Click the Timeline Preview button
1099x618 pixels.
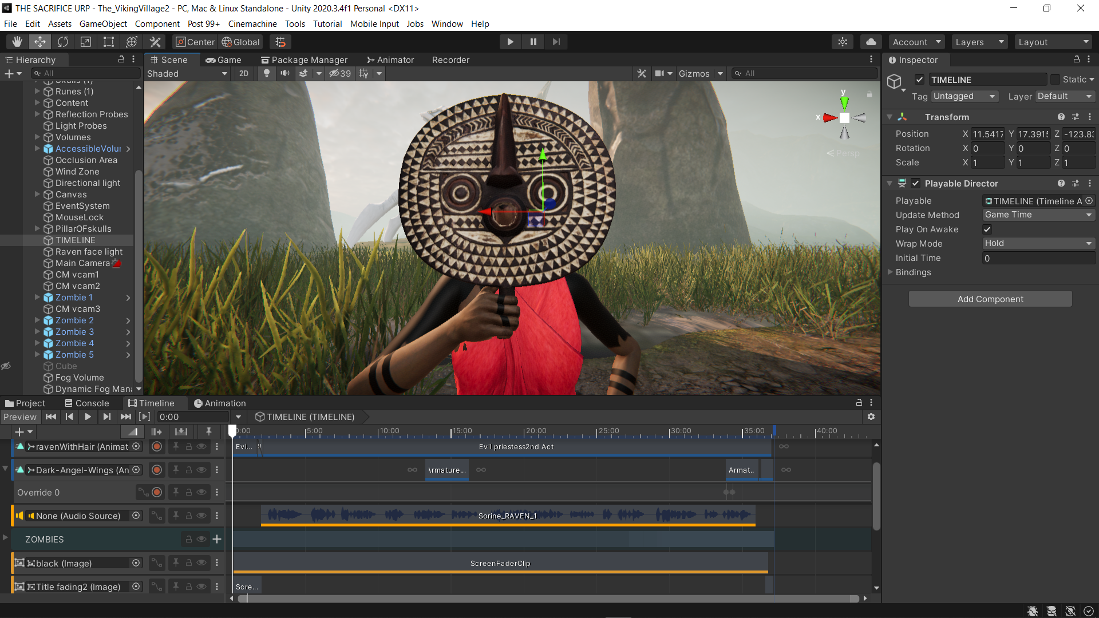tap(19, 417)
